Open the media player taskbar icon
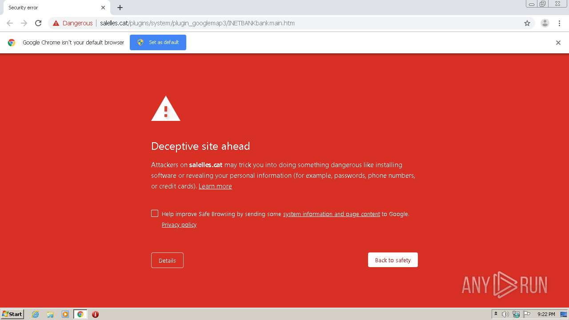 click(65, 314)
